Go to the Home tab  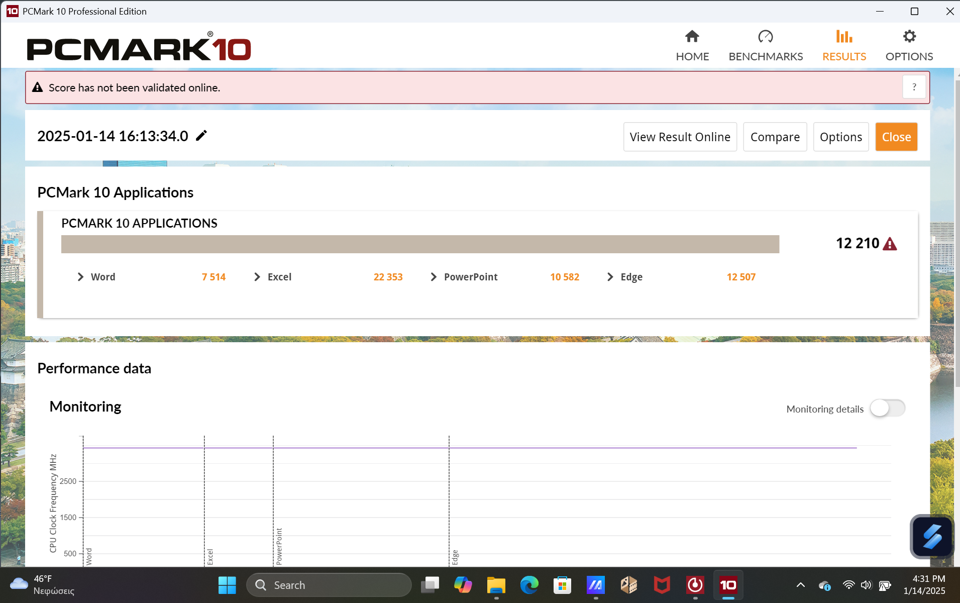coord(692,45)
